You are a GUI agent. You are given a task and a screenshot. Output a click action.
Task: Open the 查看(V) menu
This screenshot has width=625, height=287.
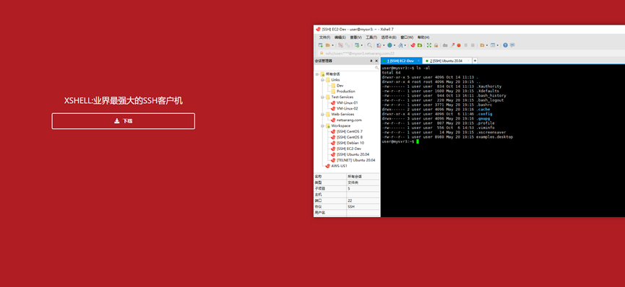click(x=355, y=37)
